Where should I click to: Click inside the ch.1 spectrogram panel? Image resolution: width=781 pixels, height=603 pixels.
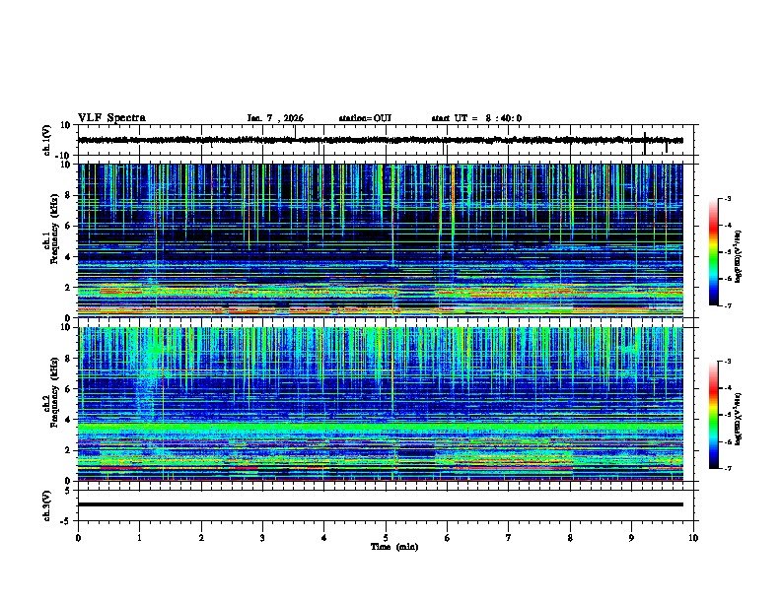coord(381,240)
